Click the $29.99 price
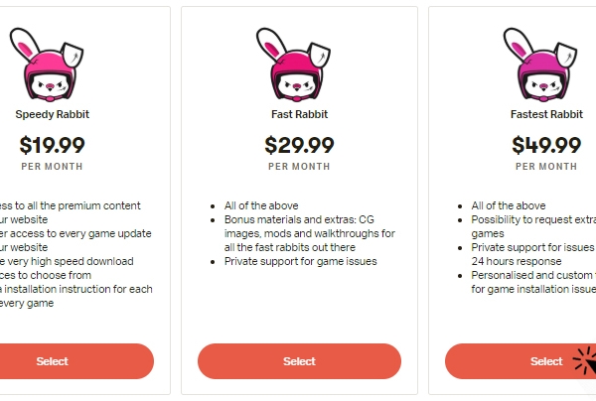Image resolution: width=596 pixels, height=401 pixels. 298,145
